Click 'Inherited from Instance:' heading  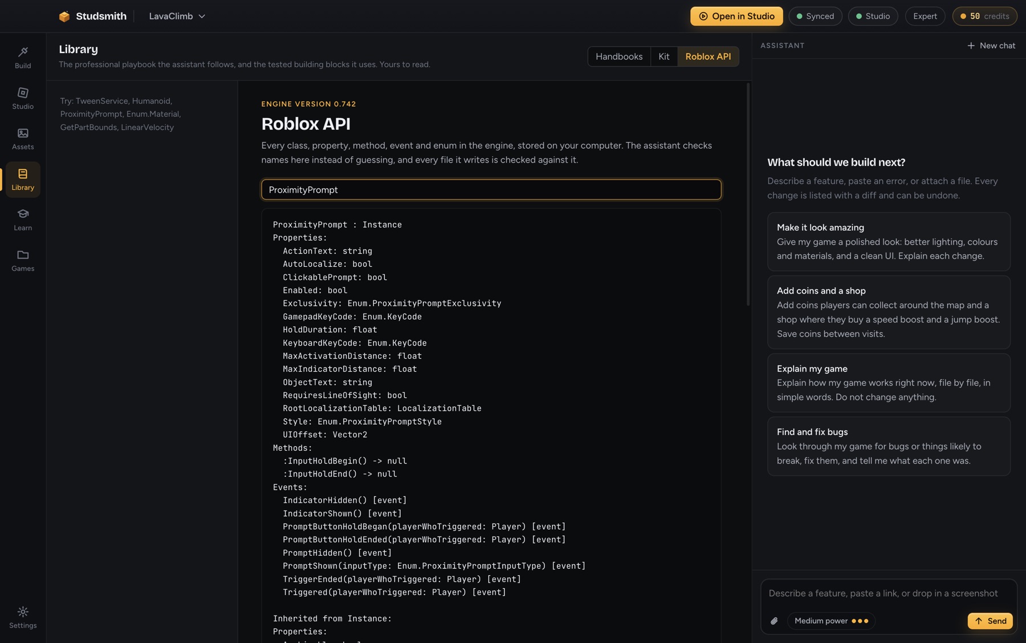[332, 618]
